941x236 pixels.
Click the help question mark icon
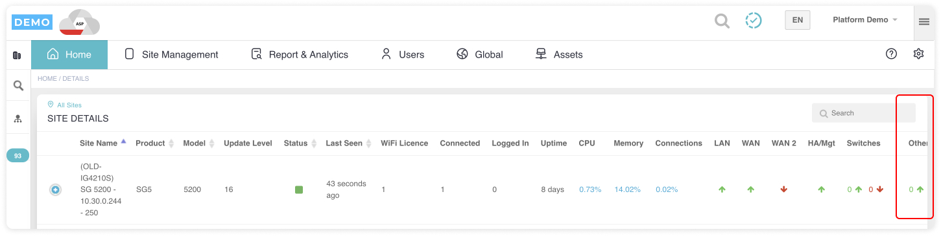pos(891,54)
